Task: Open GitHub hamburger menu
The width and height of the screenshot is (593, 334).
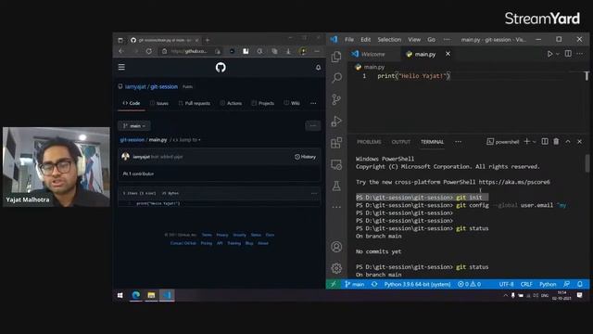Action: click(x=121, y=67)
